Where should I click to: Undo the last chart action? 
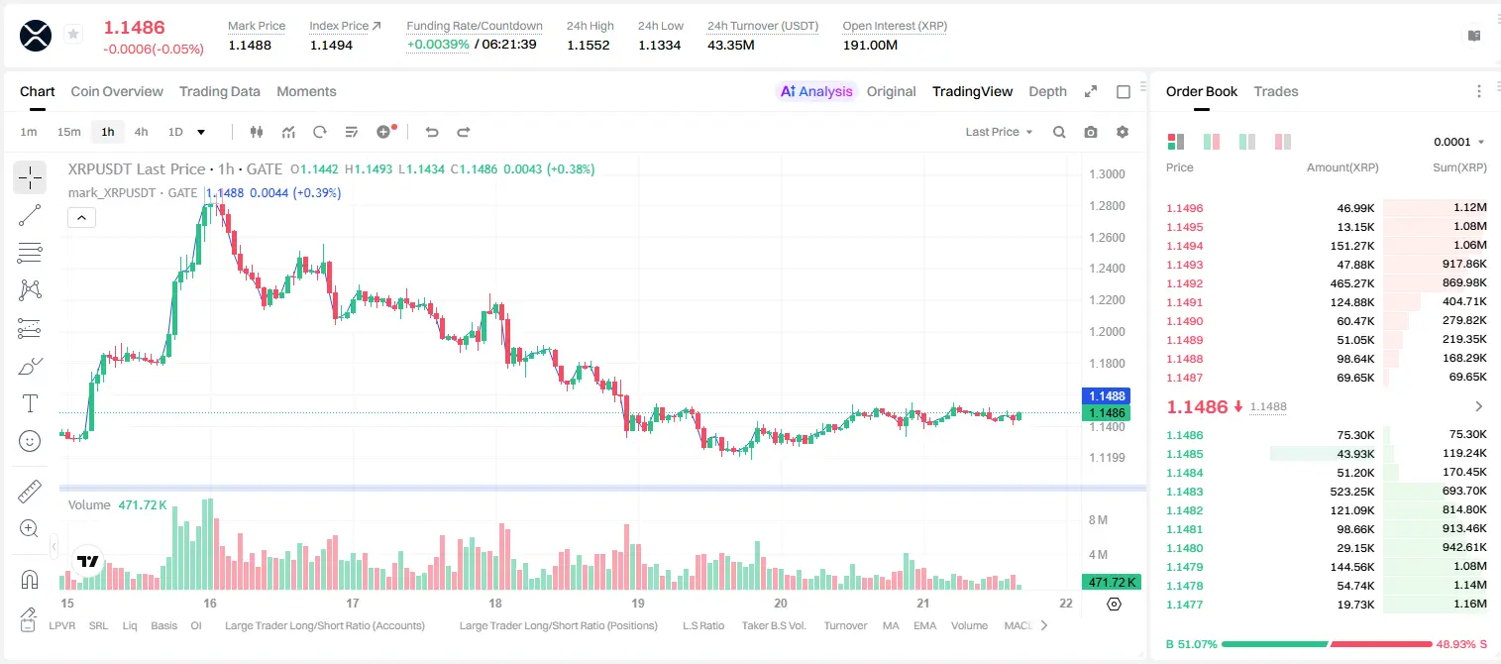[x=432, y=132]
